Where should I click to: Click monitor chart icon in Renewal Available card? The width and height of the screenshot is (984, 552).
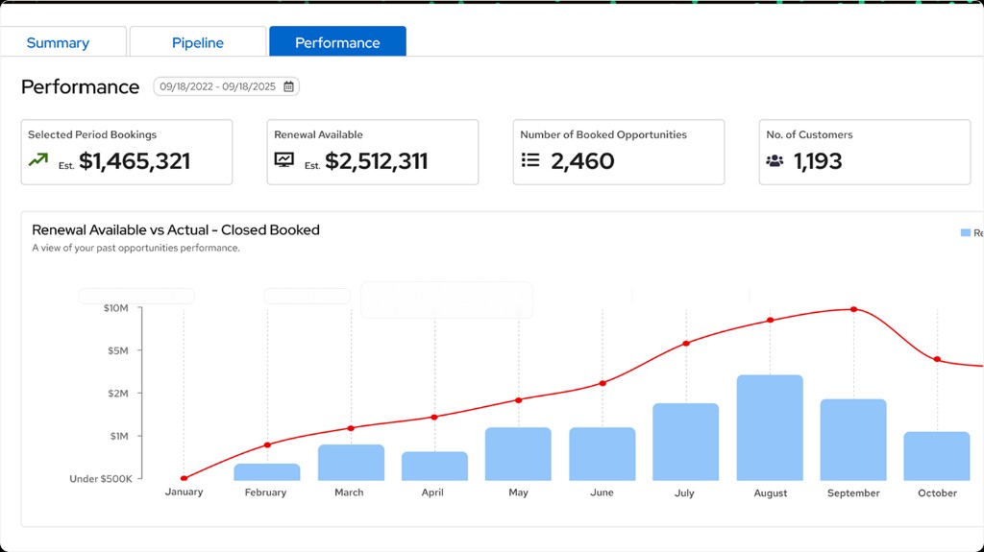point(284,160)
